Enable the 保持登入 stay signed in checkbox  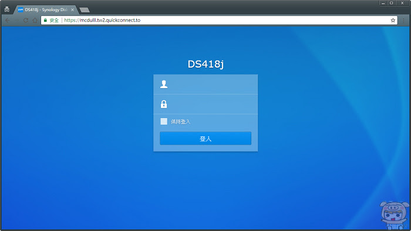(x=164, y=121)
